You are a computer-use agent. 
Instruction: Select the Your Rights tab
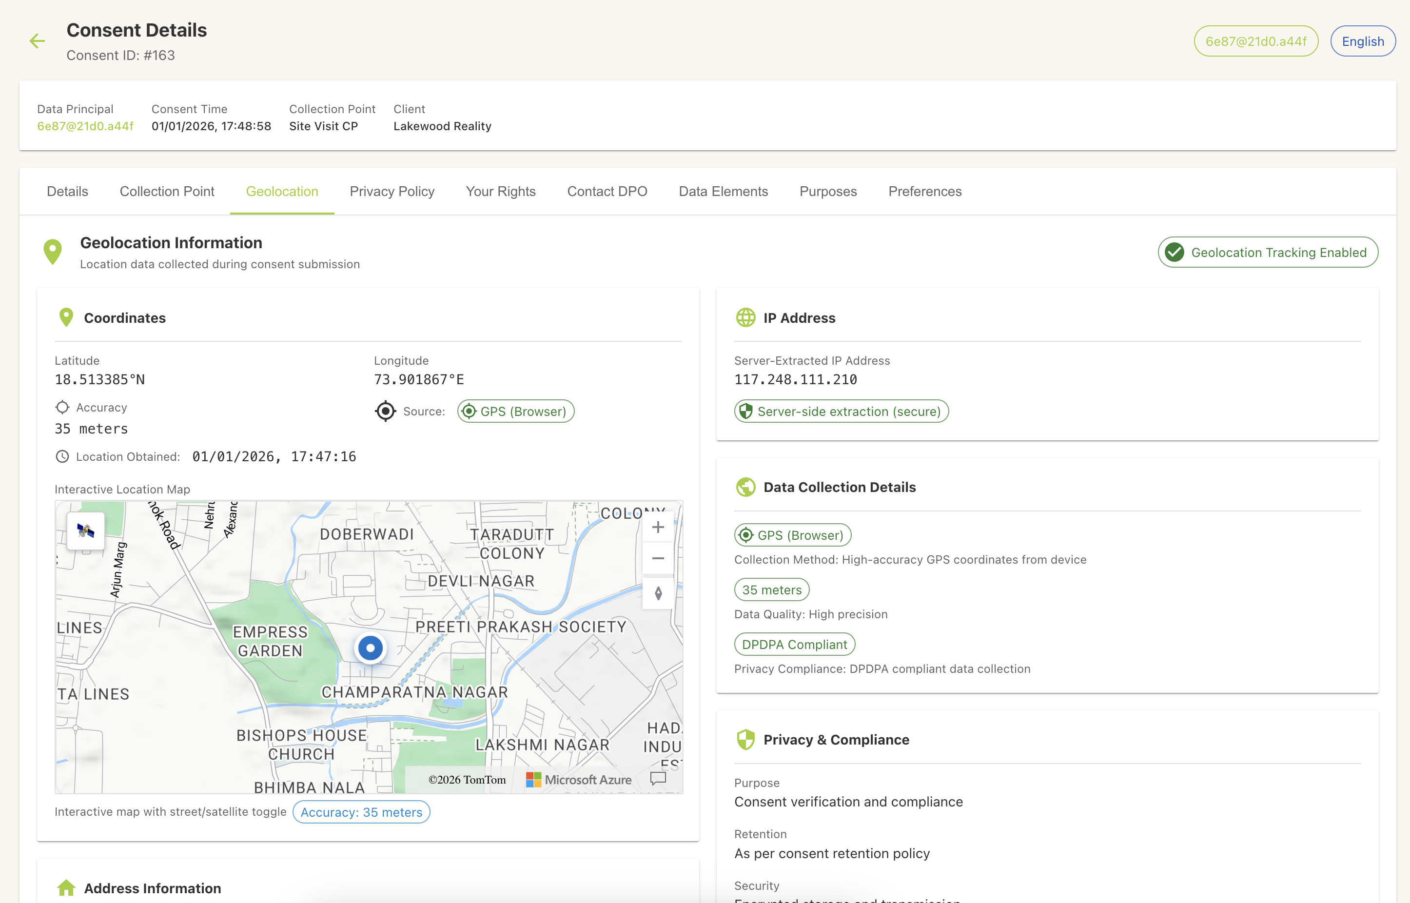tap(500, 191)
